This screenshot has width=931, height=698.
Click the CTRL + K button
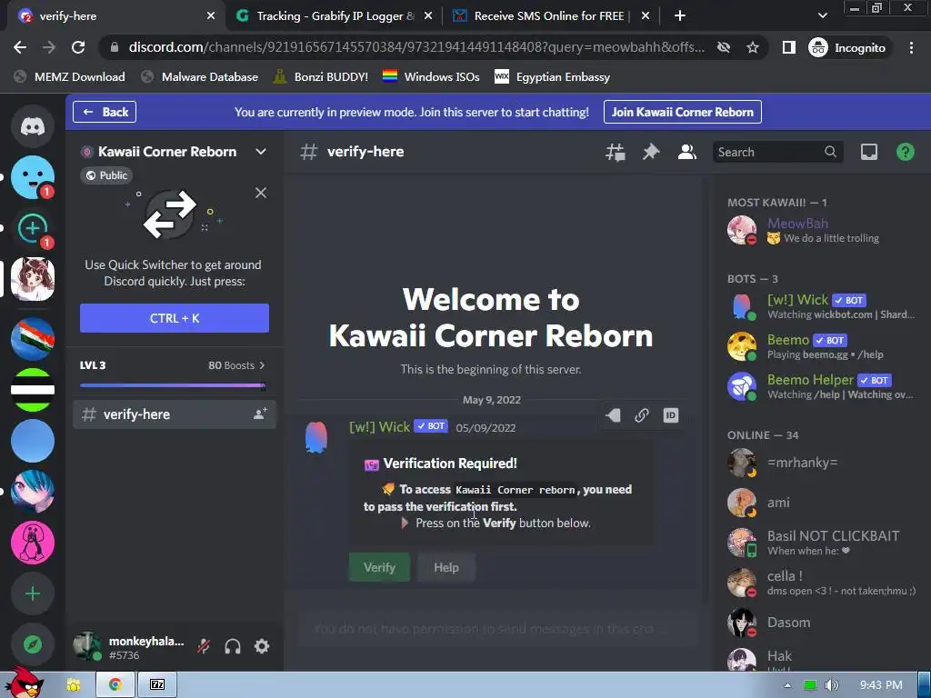tap(175, 318)
